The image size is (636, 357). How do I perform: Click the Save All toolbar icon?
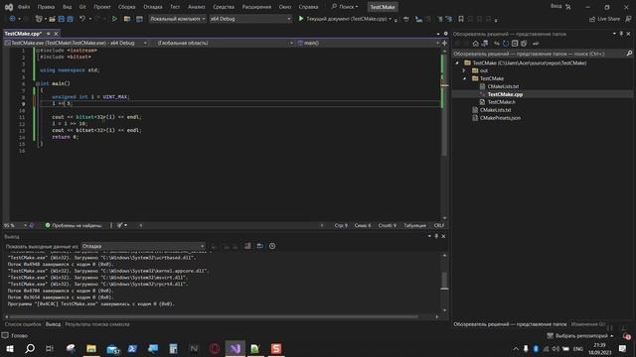(71, 19)
